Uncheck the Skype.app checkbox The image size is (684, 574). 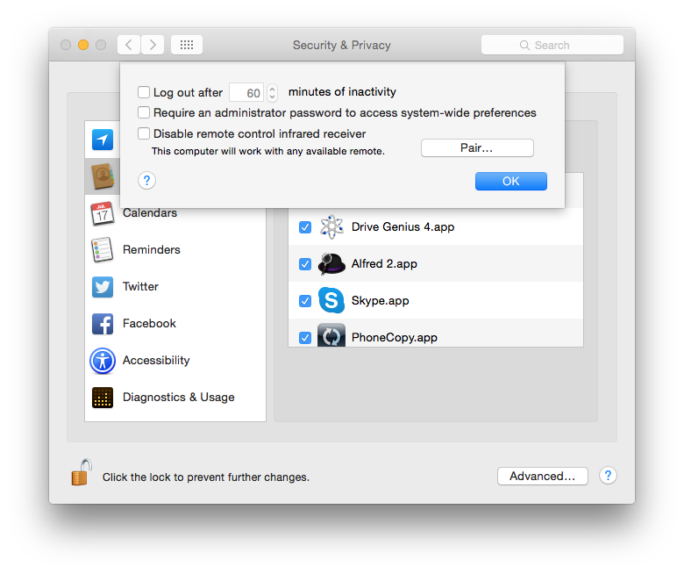point(305,301)
